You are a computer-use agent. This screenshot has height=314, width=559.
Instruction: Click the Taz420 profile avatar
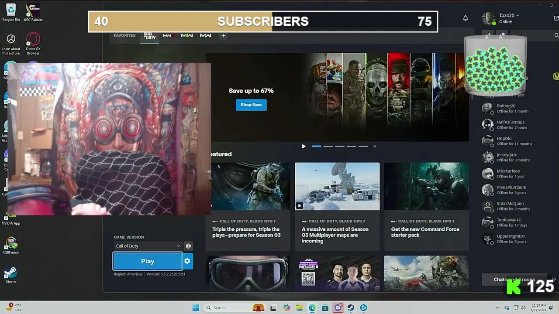pyautogui.click(x=489, y=18)
